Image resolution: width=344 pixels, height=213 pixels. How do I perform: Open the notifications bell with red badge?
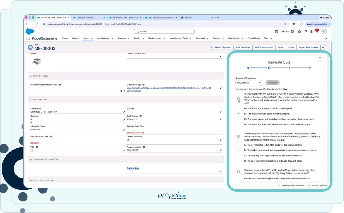click(x=317, y=31)
